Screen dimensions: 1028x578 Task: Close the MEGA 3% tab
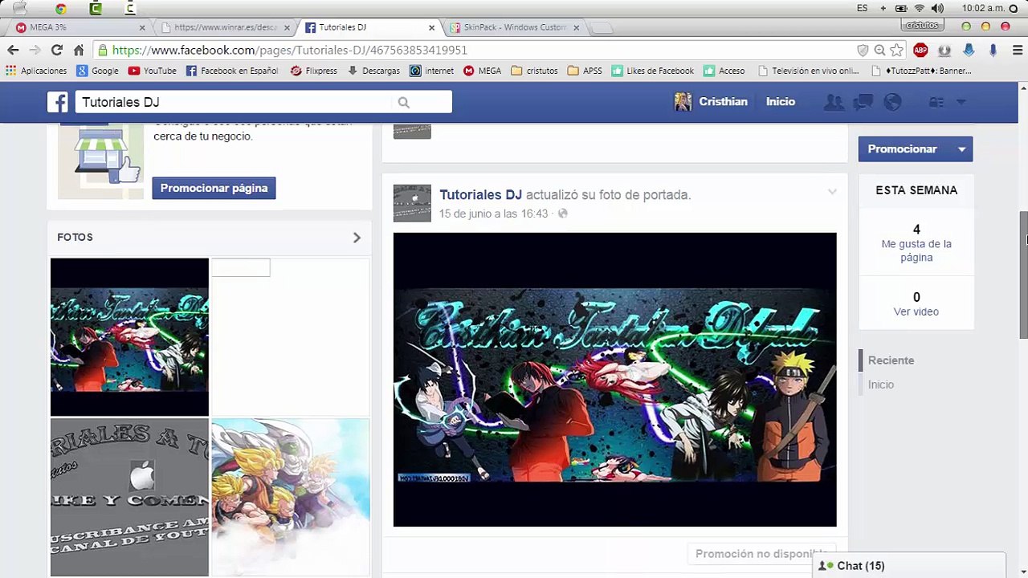(x=142, y=27)
